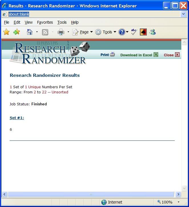Click the red X box beside Close

pos(177,55)
